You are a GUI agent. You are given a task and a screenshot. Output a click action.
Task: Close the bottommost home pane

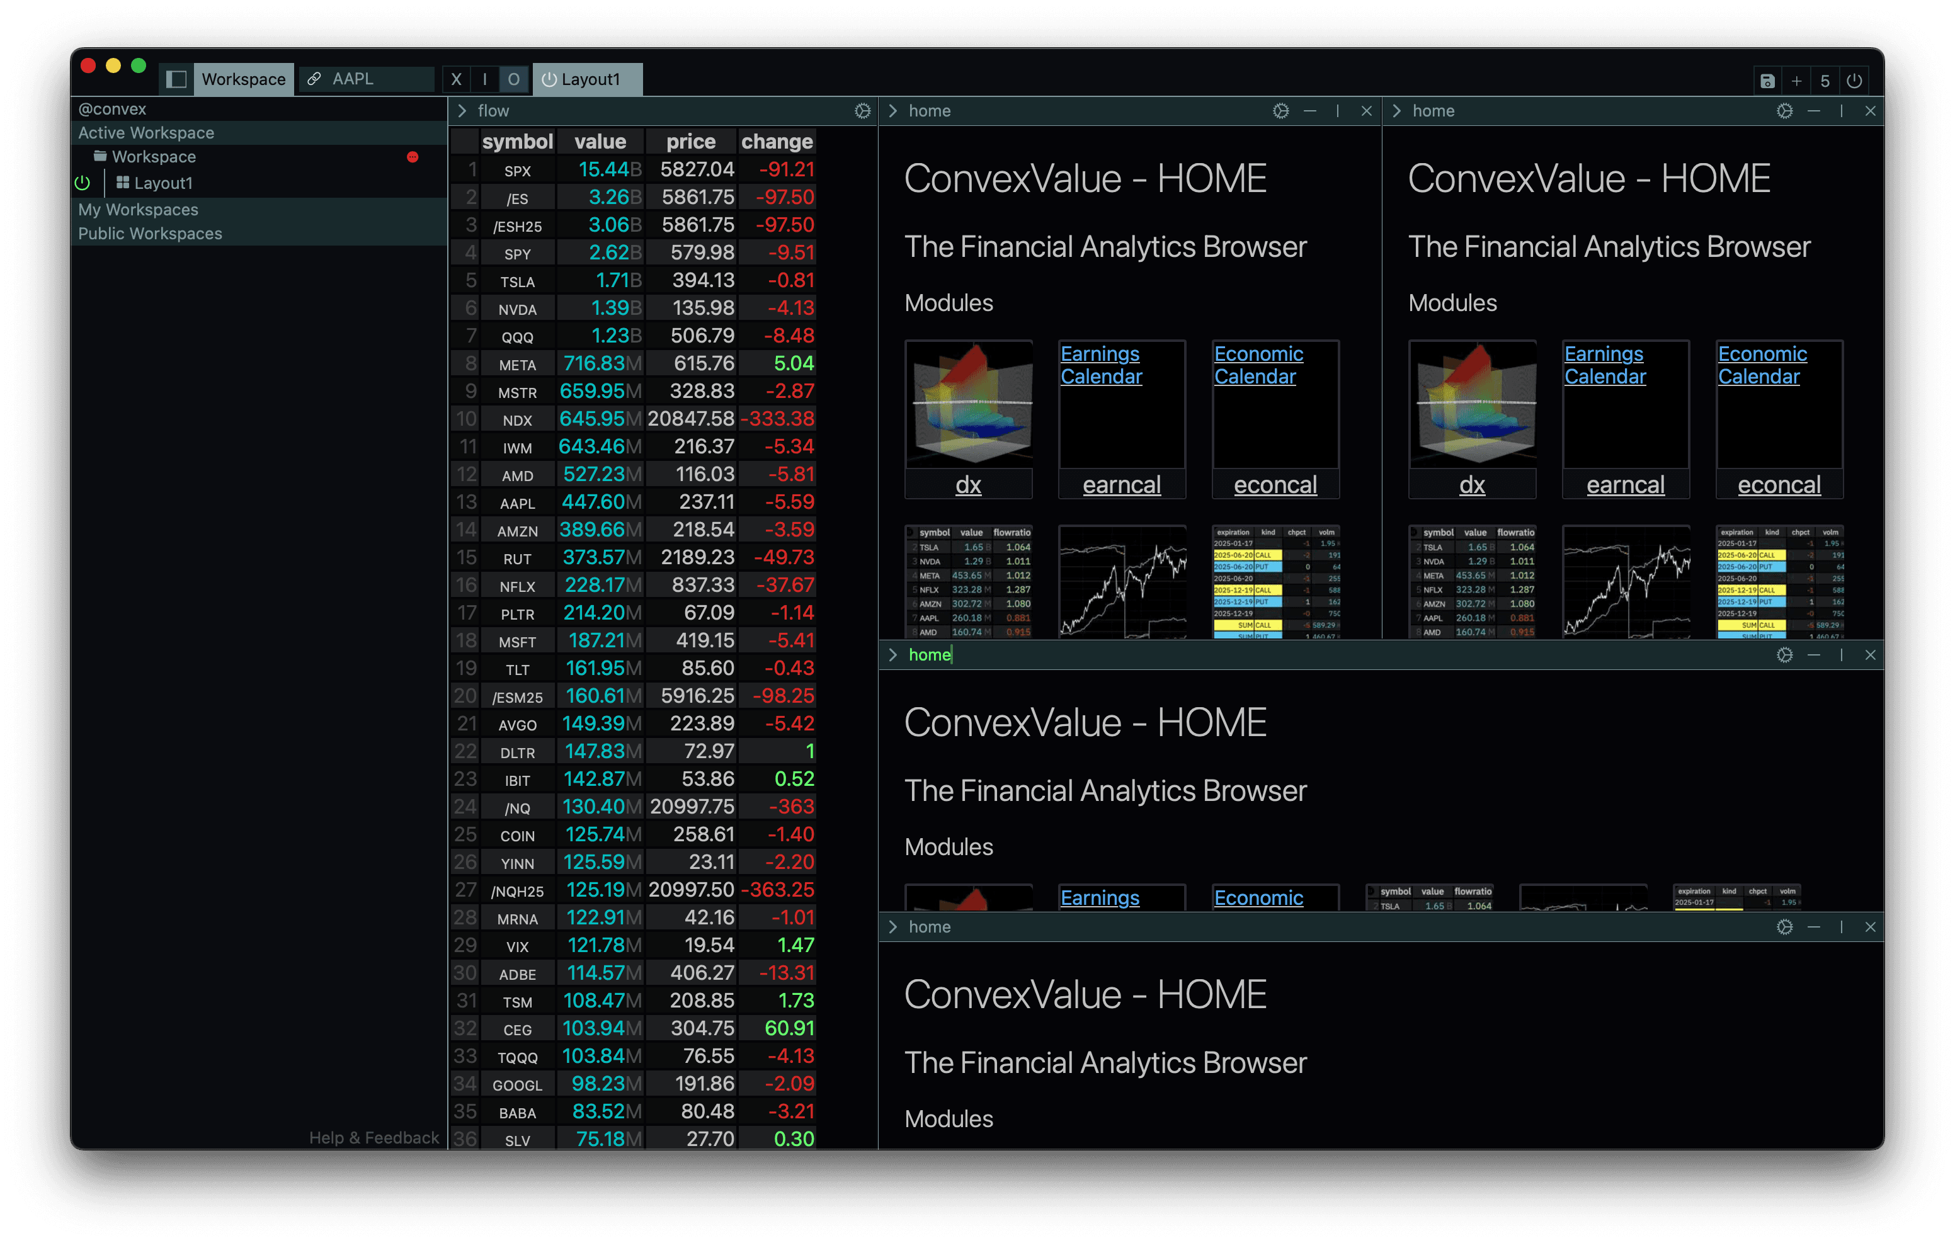pyautogui.click(x=1871, y=926)
